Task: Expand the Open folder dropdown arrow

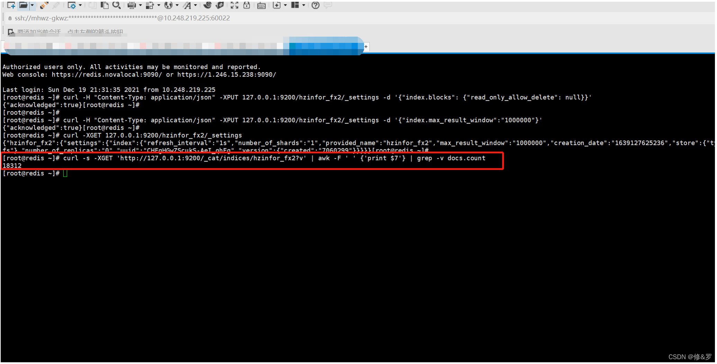Action: (x=32, y=5)
